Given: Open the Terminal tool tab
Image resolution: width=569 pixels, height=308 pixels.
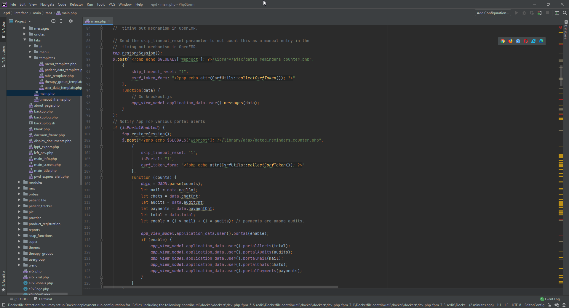Looking at the screenshot, I should (x=43, y=299).
